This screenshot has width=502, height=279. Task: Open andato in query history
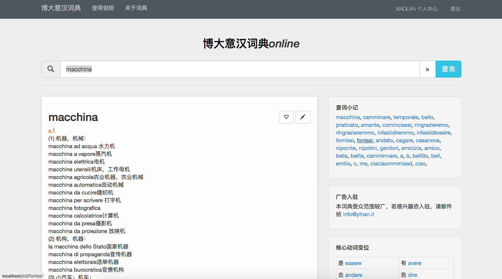coord(384,140)
